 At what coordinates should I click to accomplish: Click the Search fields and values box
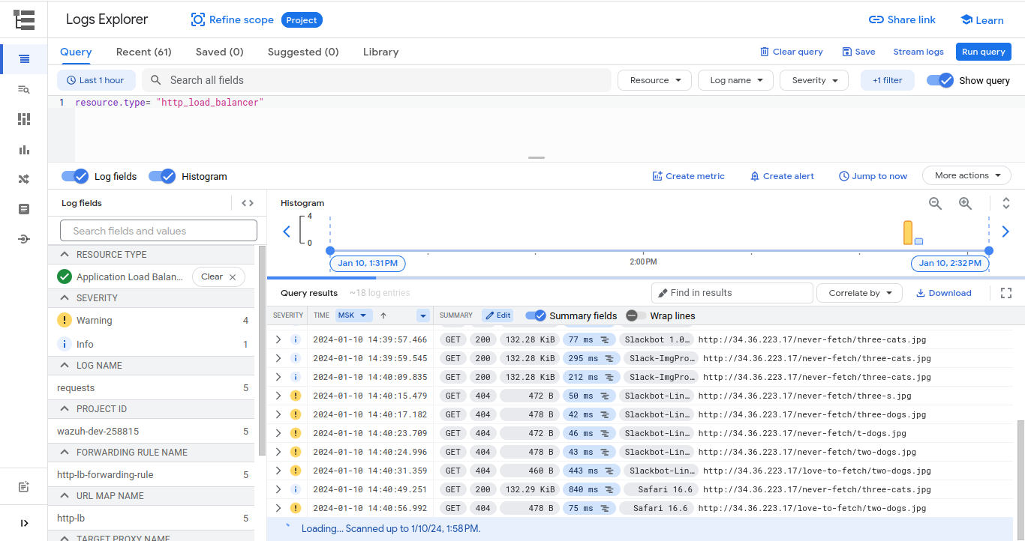158,230
